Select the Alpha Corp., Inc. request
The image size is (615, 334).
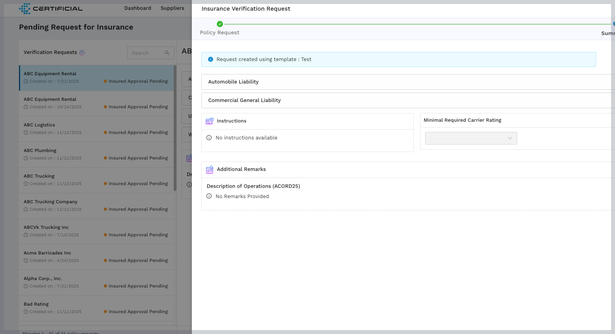pyautogui.click(x=97, y=283)
